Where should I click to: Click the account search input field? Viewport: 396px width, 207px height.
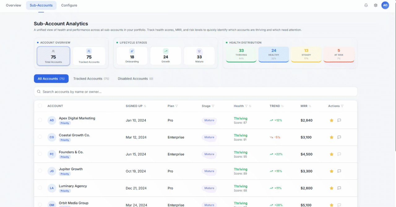pos(196,92)
